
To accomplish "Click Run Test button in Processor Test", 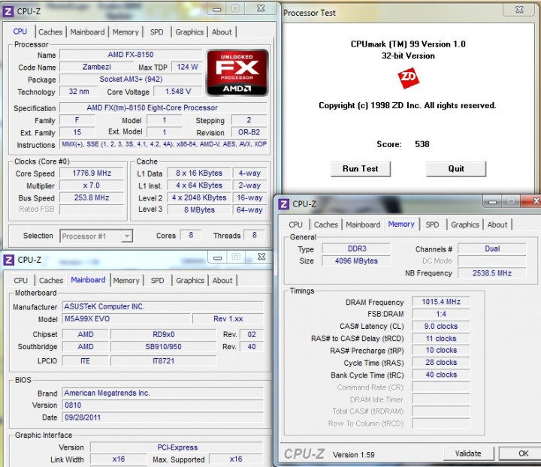I will (361, 169).
